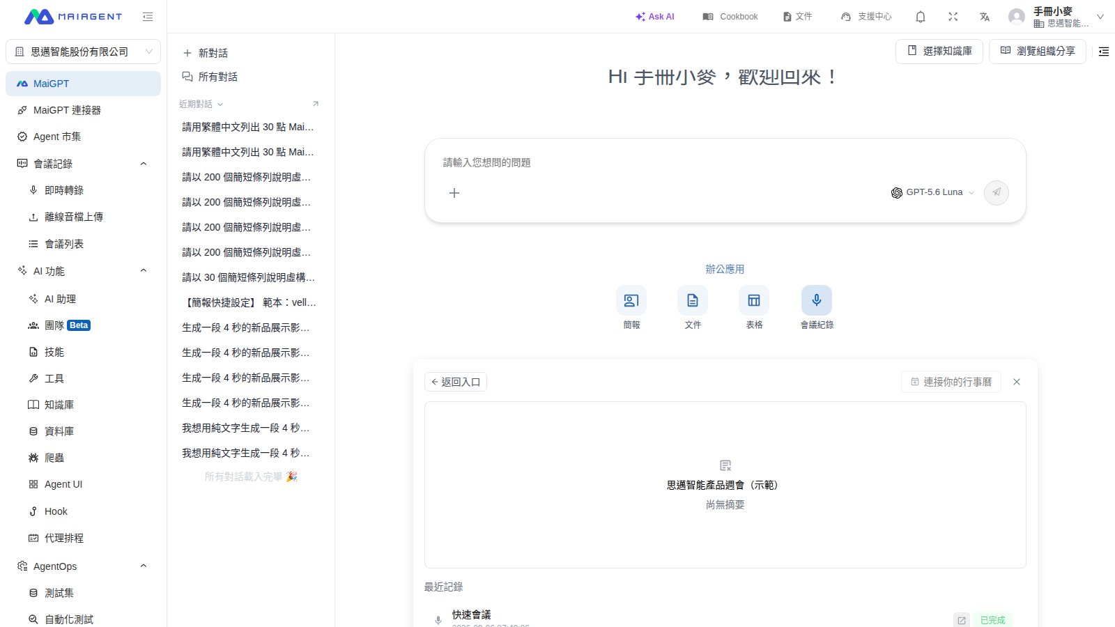Click Ask AI in top bar
The width and height of the screenshot is (1115, 627).
coord(654,17)
